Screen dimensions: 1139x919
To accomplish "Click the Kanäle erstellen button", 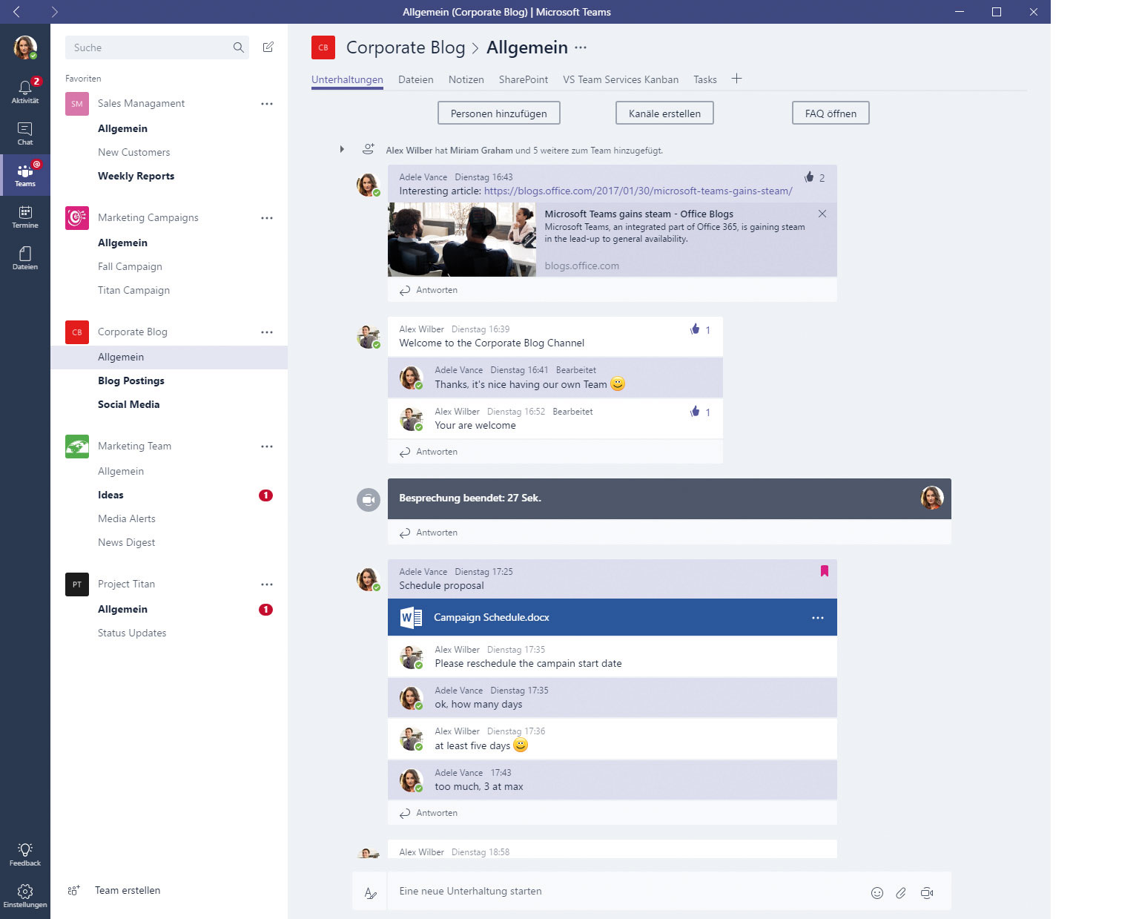I will tap(664, 113).
